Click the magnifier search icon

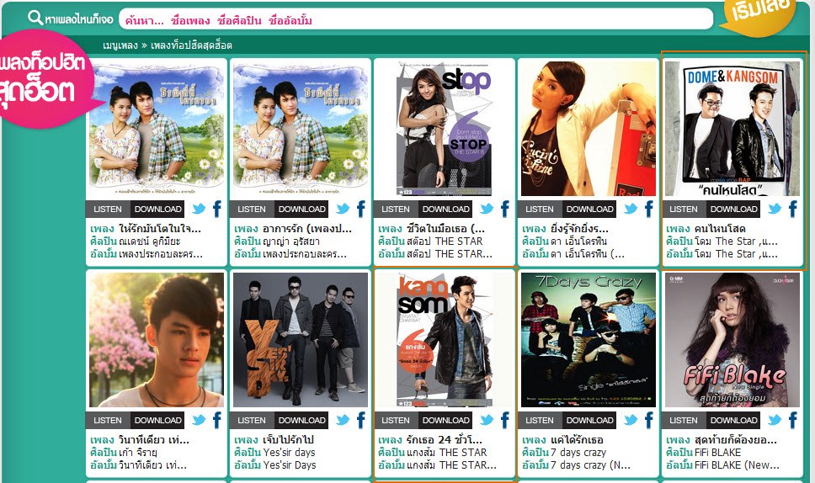pos(35,19)
